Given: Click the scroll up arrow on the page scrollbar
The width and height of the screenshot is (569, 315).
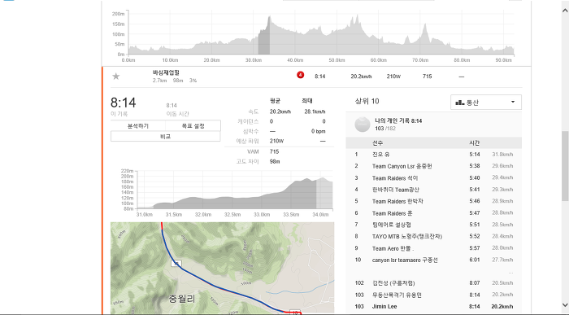Looking at the screenshot, I should pyautogui.click(x=565, y=11).
